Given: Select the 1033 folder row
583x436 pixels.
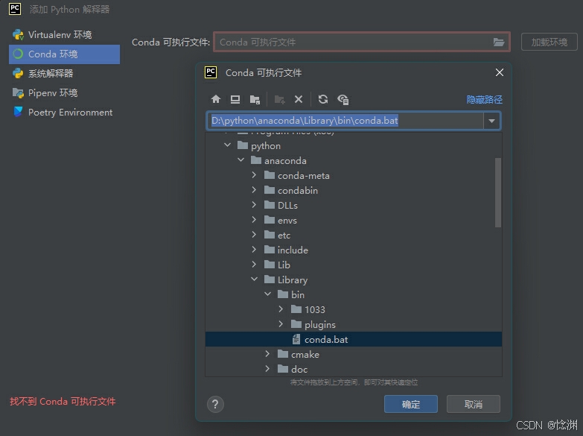Looking at the screenshot, I should [x=354, y=309].
